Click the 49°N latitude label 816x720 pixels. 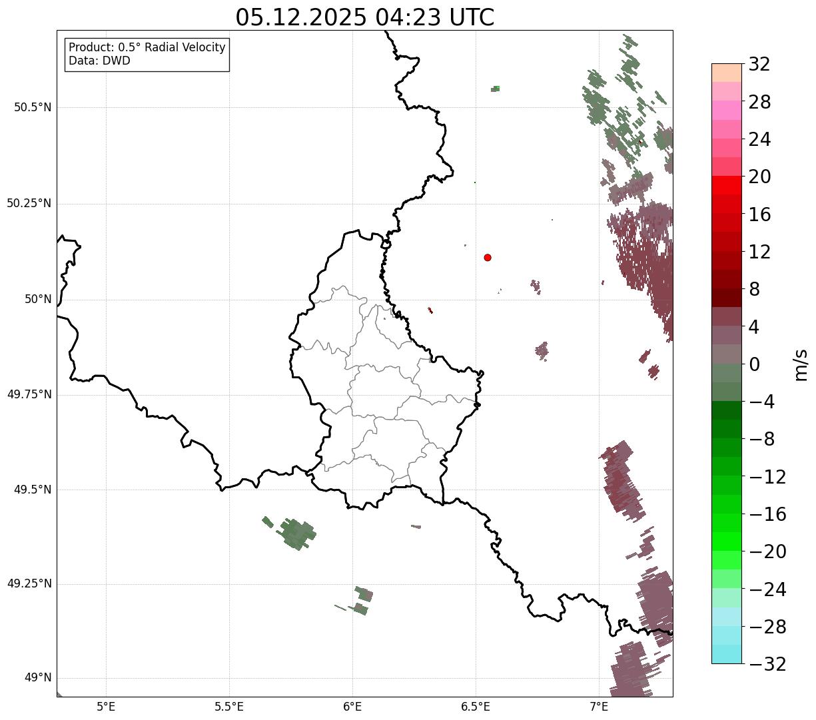click(x=38, y=678)
